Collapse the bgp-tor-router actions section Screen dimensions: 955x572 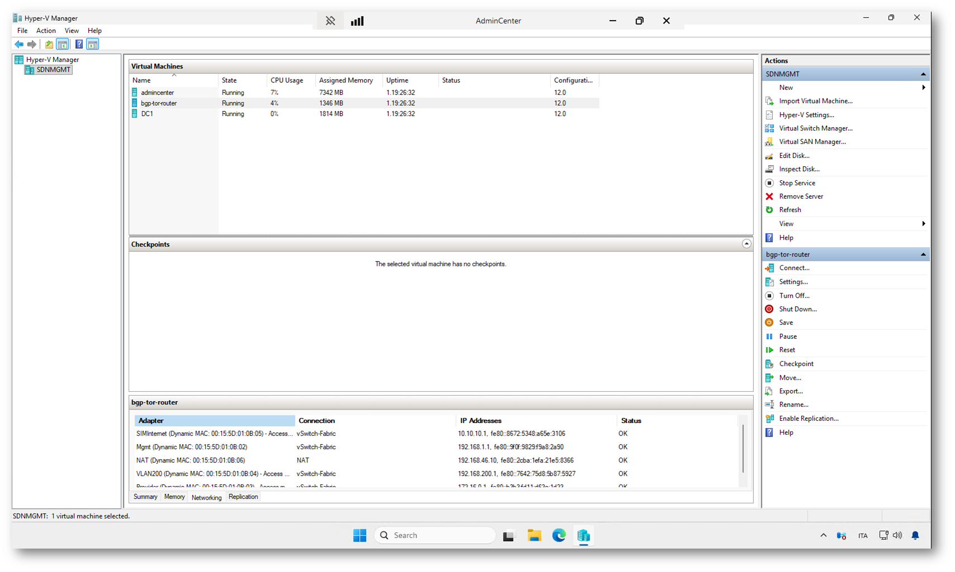[923, 254]
